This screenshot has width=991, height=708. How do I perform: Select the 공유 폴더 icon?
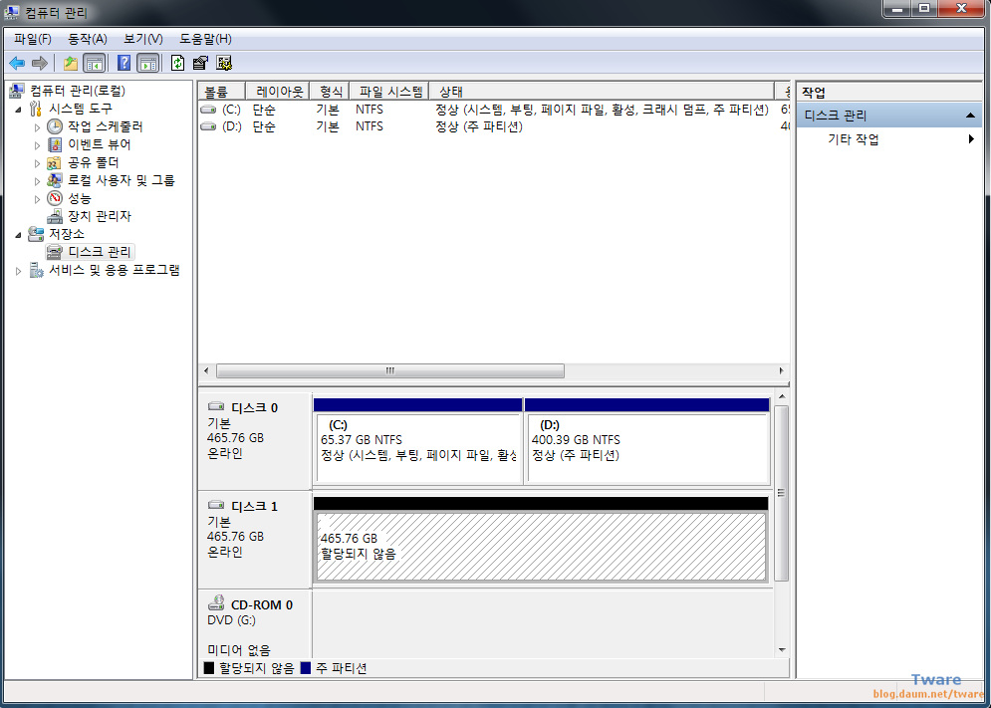(55, 162)
